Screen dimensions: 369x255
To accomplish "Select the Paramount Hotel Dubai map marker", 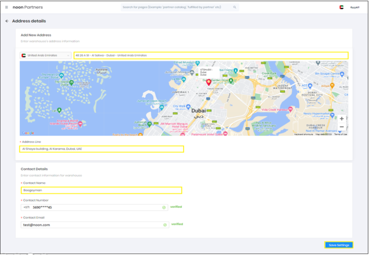I will (225, 133).
